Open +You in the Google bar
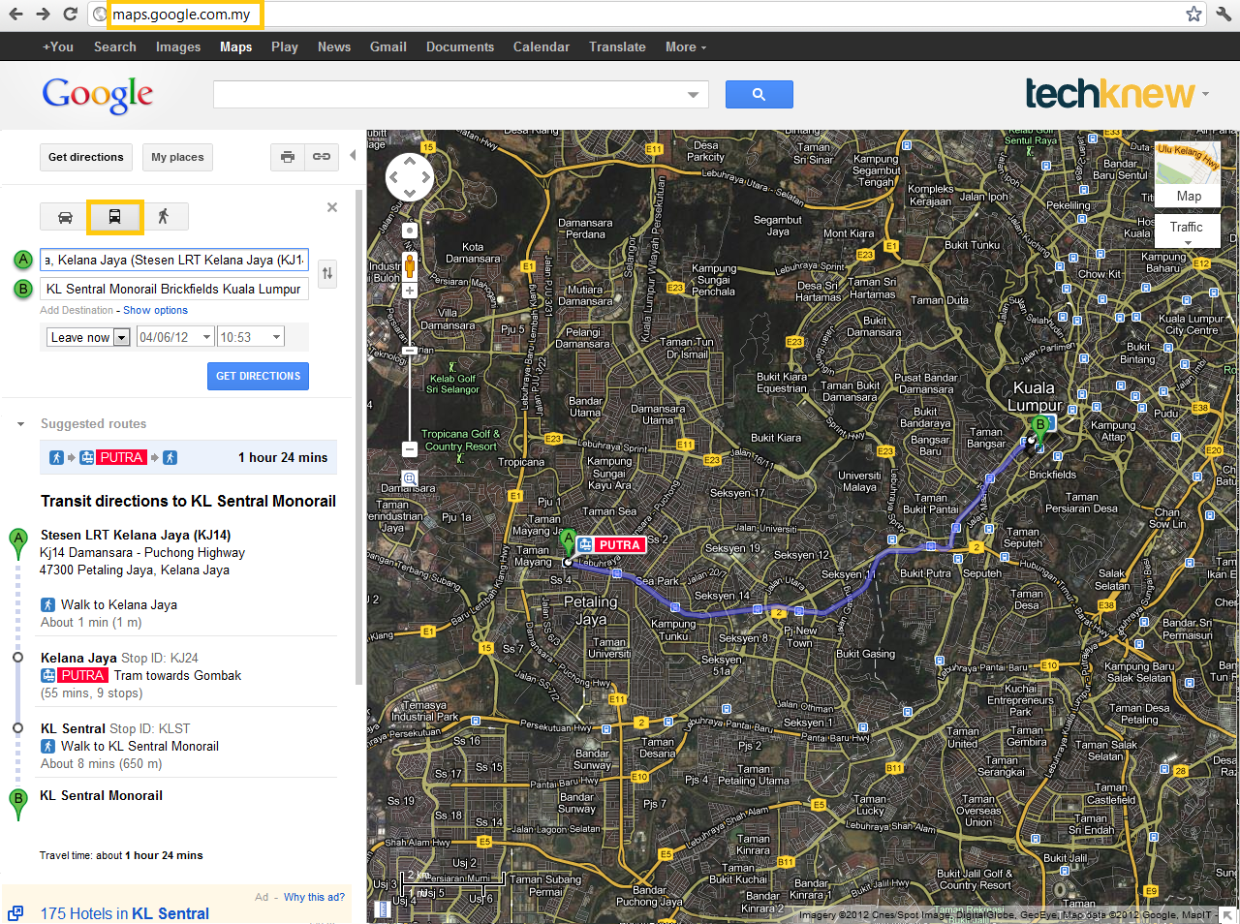 pyautogui.click(x=58, y=46)
